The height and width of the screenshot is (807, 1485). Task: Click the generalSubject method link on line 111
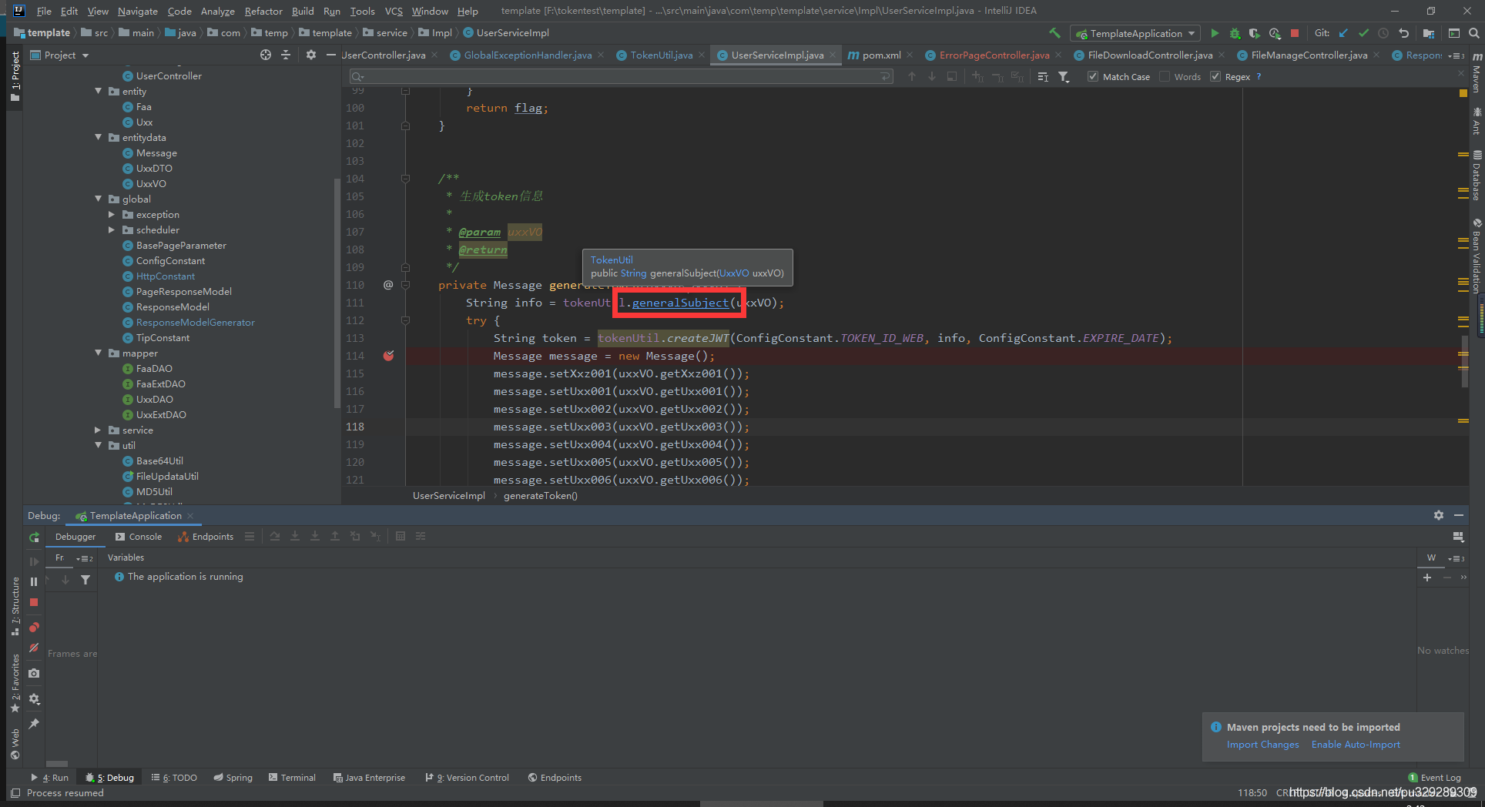coord(680,303)
